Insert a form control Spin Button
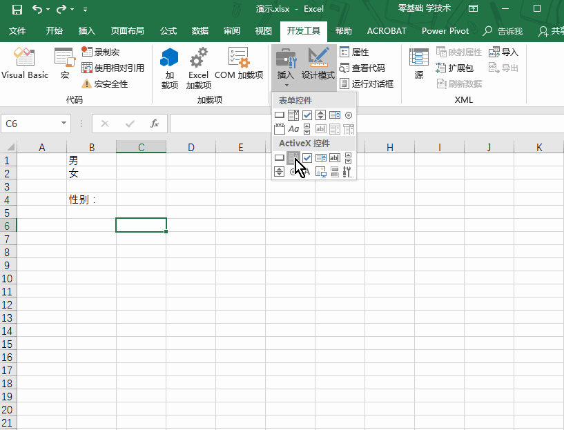Viewport: 564px width, 430px height. [x=320, y=115]
